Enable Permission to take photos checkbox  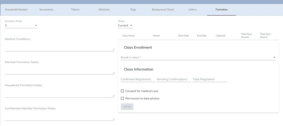point(122,98)
